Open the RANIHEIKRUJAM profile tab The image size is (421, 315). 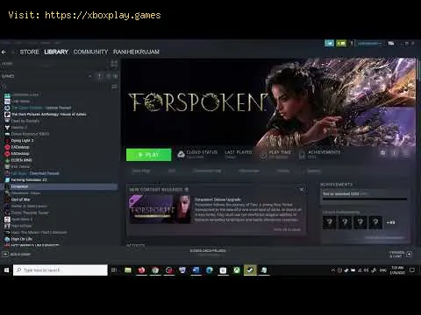coord(136,52)
